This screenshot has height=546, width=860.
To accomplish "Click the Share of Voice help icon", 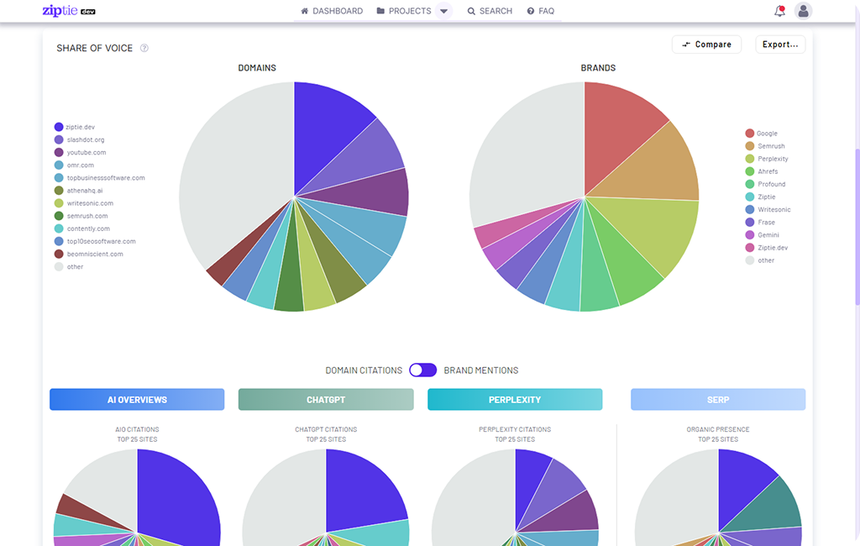I will coord(144,49).
